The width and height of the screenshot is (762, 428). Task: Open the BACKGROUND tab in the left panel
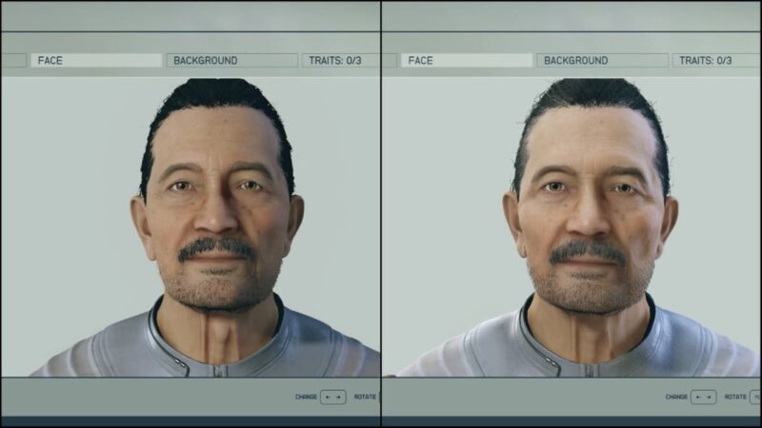coord(231,60)
